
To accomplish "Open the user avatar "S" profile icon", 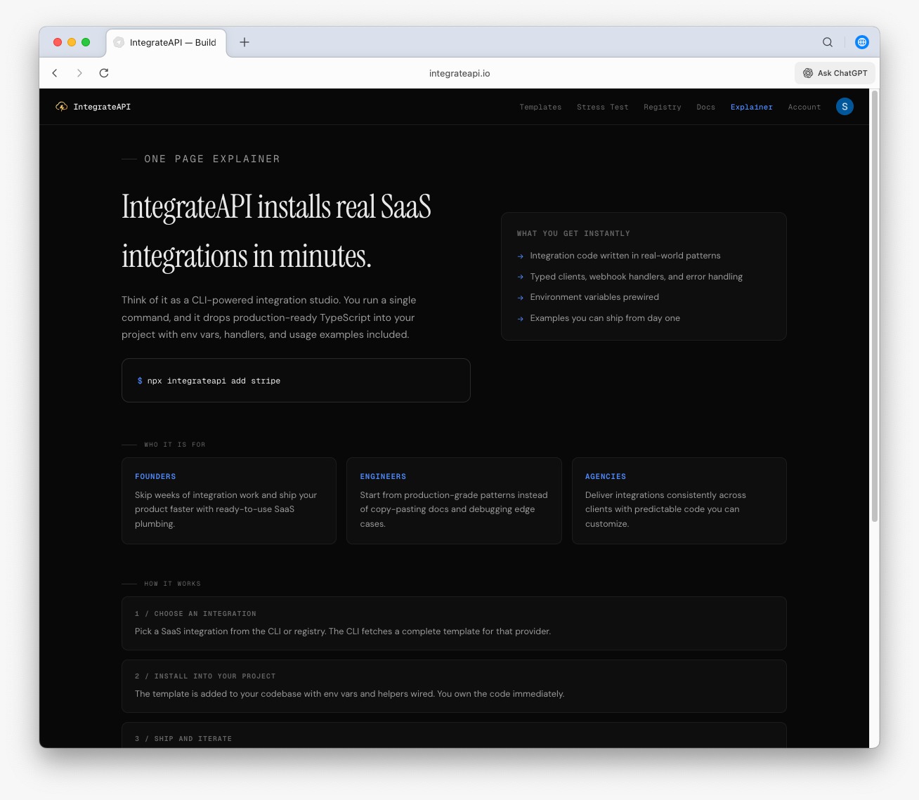I will point(845,107).
